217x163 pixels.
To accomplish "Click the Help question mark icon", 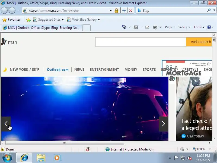I will tap(209, 27).
